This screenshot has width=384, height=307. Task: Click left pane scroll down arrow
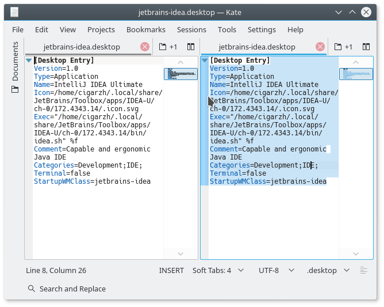tap(181, 254)
